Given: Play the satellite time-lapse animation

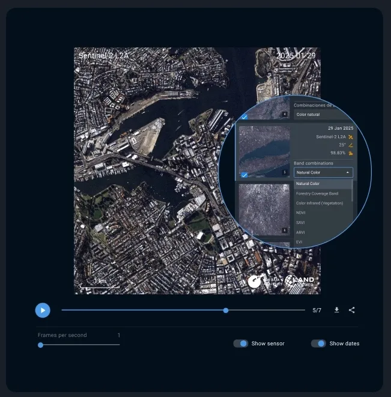Looking at the screenshot, I should tap(43, 310).
